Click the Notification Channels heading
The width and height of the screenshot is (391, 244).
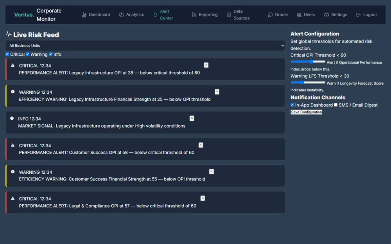[317, 97]
